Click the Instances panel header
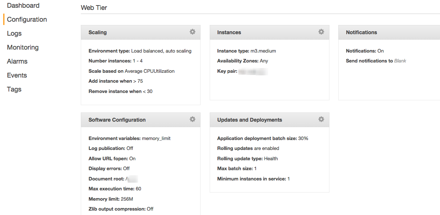The image size is (440, 215). pos(269,32)
